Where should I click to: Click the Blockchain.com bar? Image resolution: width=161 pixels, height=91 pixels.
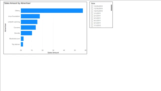point(22,39)
